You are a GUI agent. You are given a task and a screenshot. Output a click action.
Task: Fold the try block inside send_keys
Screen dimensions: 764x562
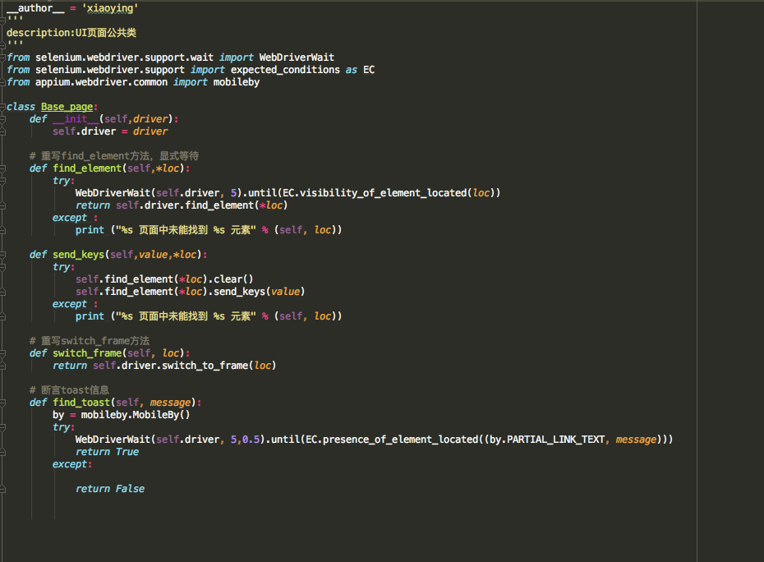[x=2, y=266]
